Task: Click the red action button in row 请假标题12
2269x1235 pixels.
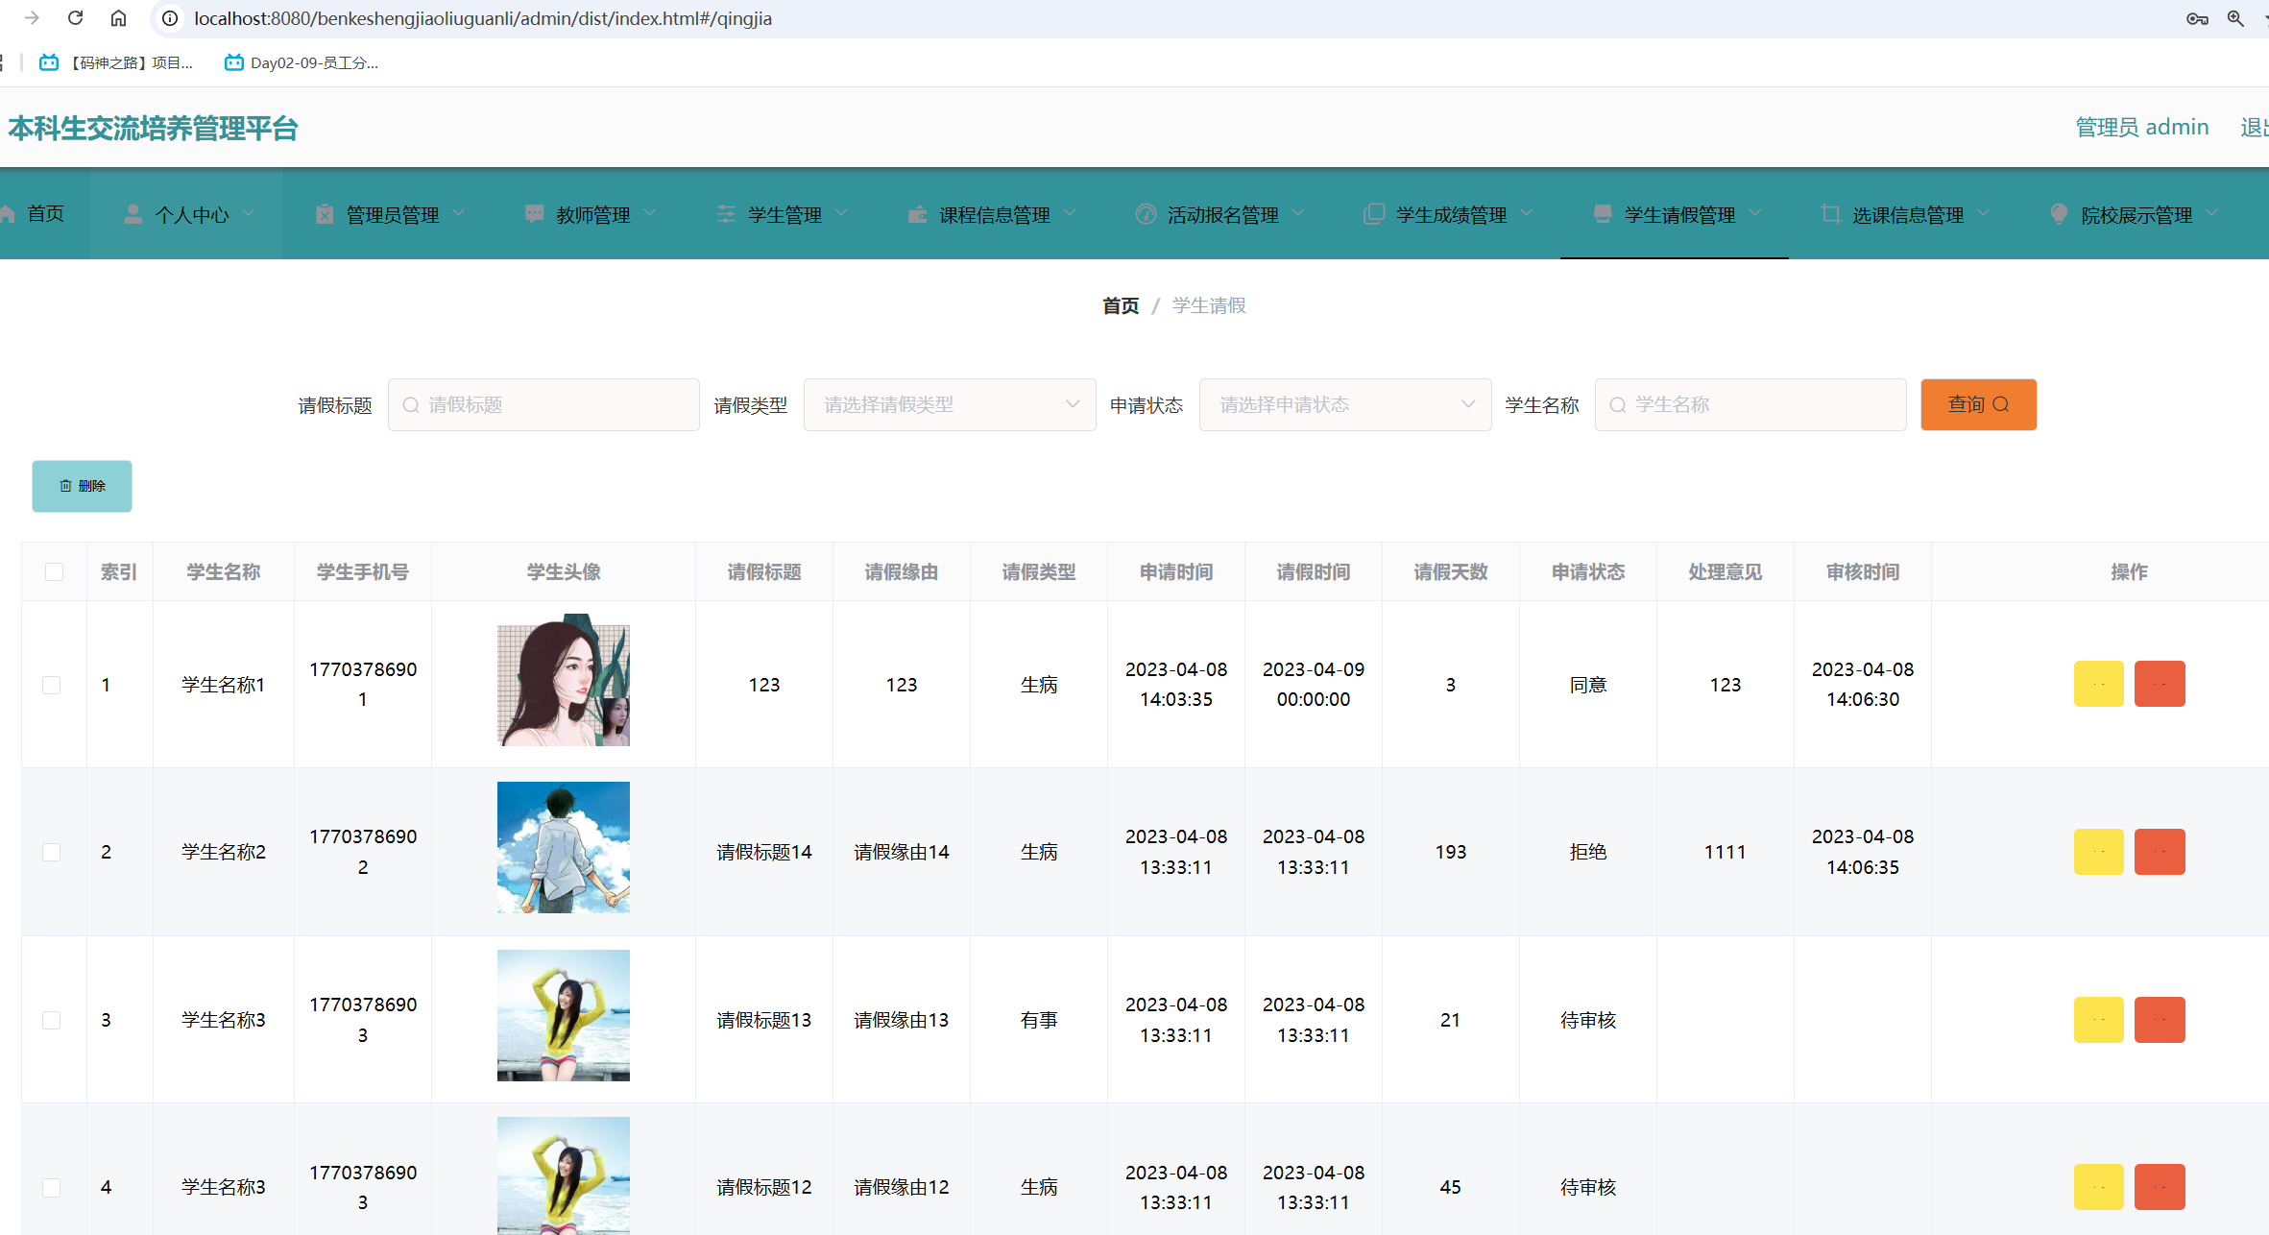Action: point(2160,1187)
